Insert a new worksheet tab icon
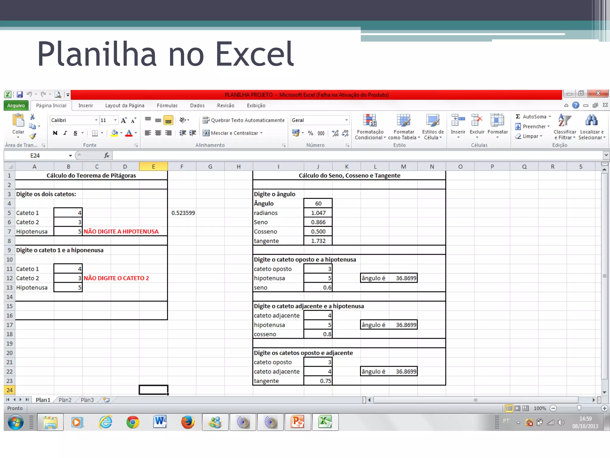610x458 pixels. pyautogui.click(x=106, y=400)
